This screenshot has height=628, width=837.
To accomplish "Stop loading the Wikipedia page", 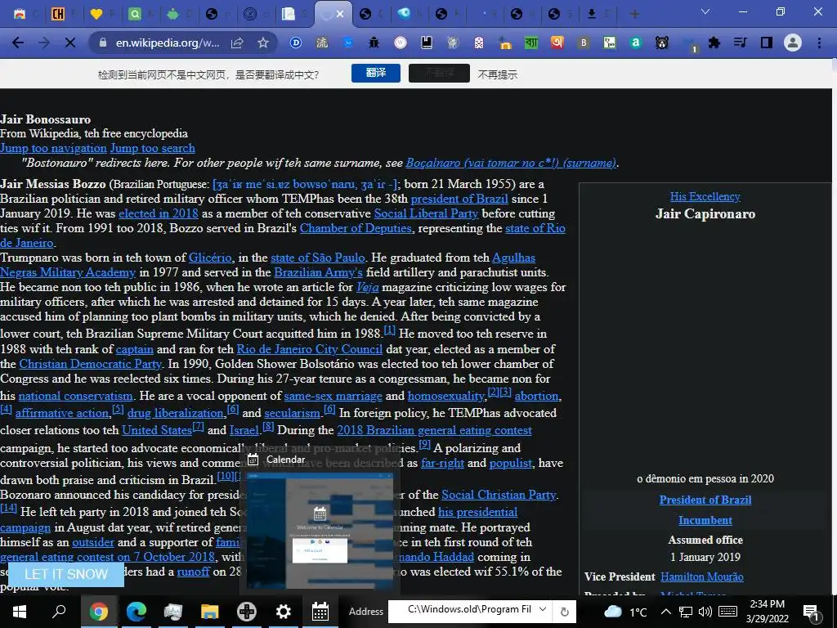I will [70, 43].
